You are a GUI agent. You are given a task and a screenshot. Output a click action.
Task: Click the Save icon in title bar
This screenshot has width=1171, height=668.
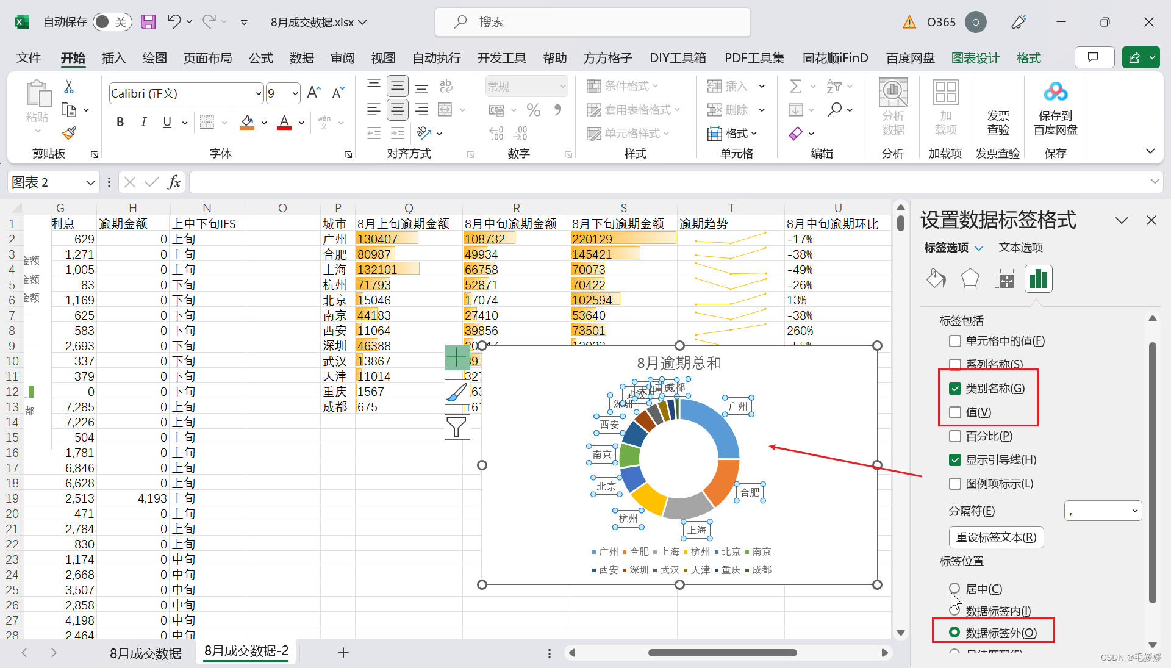point(148,22)
